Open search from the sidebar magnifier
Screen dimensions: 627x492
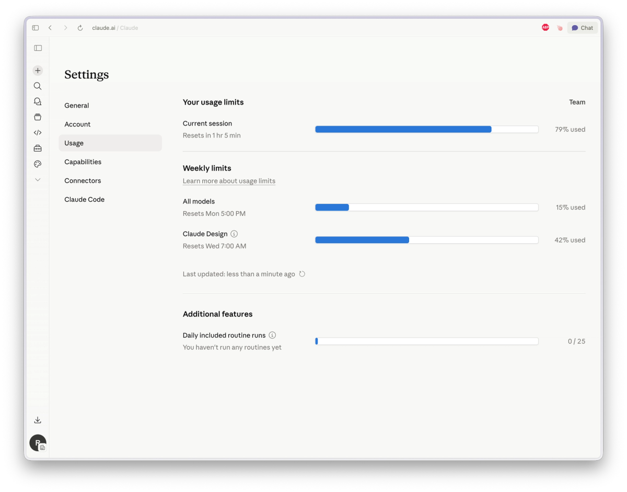pos(38,86)
